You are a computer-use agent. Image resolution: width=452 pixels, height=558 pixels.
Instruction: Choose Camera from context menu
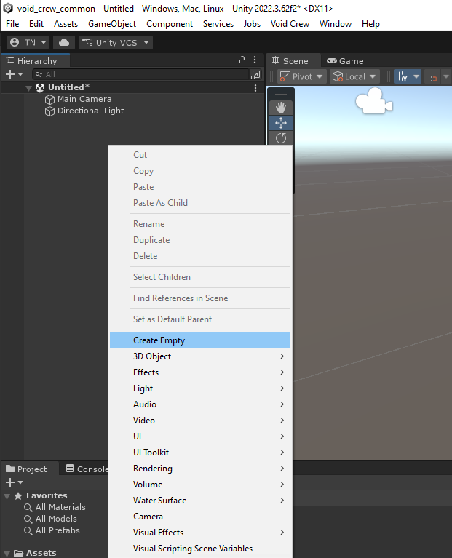tap(200, 517)
